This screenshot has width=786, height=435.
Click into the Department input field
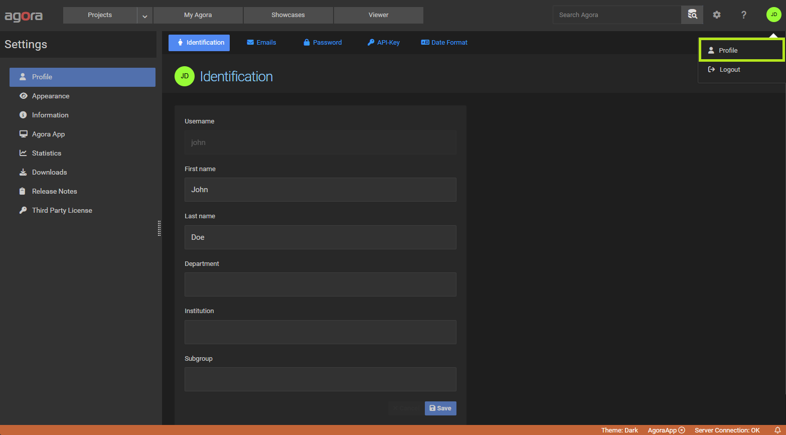(320, 284)
